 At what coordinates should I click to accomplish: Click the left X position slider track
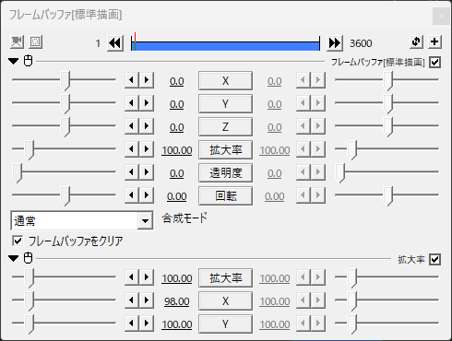tap(64, 80)
